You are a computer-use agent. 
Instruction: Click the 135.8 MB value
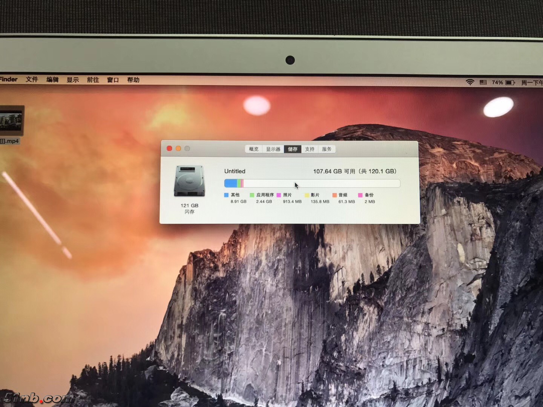320,202
